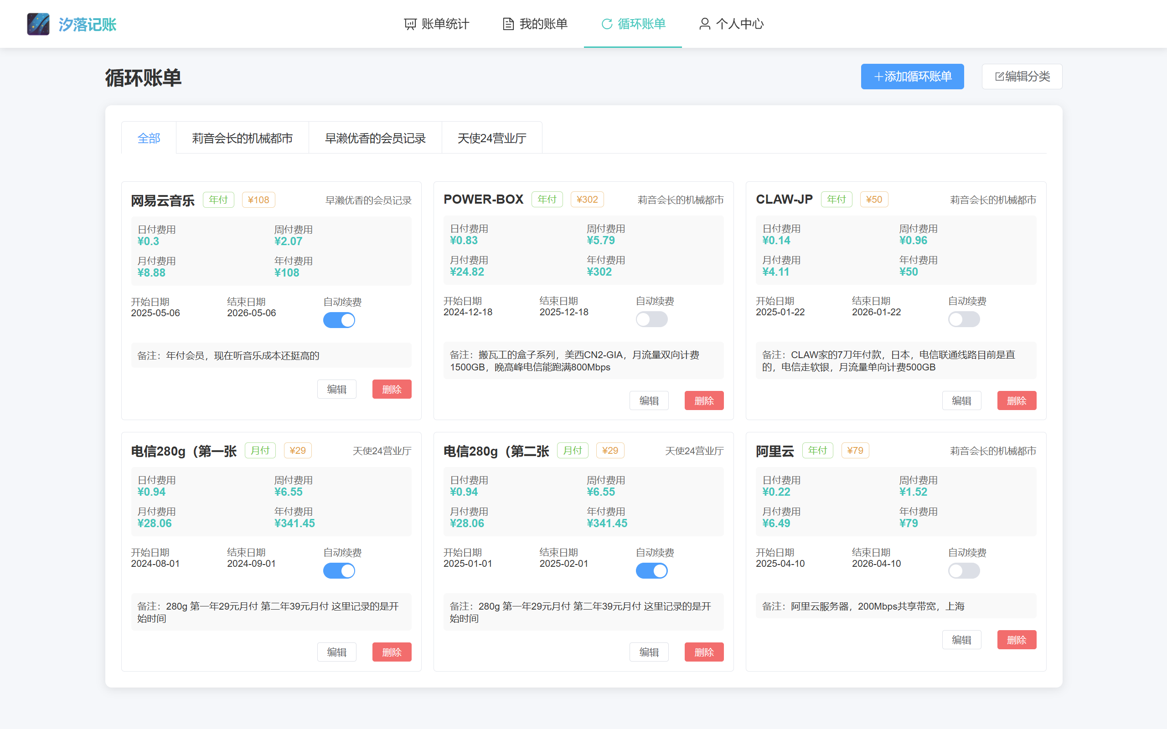Switch to the 早濑优香的会员记录 tab
The image size is (1167, 729).
click(x=375, y=139)
